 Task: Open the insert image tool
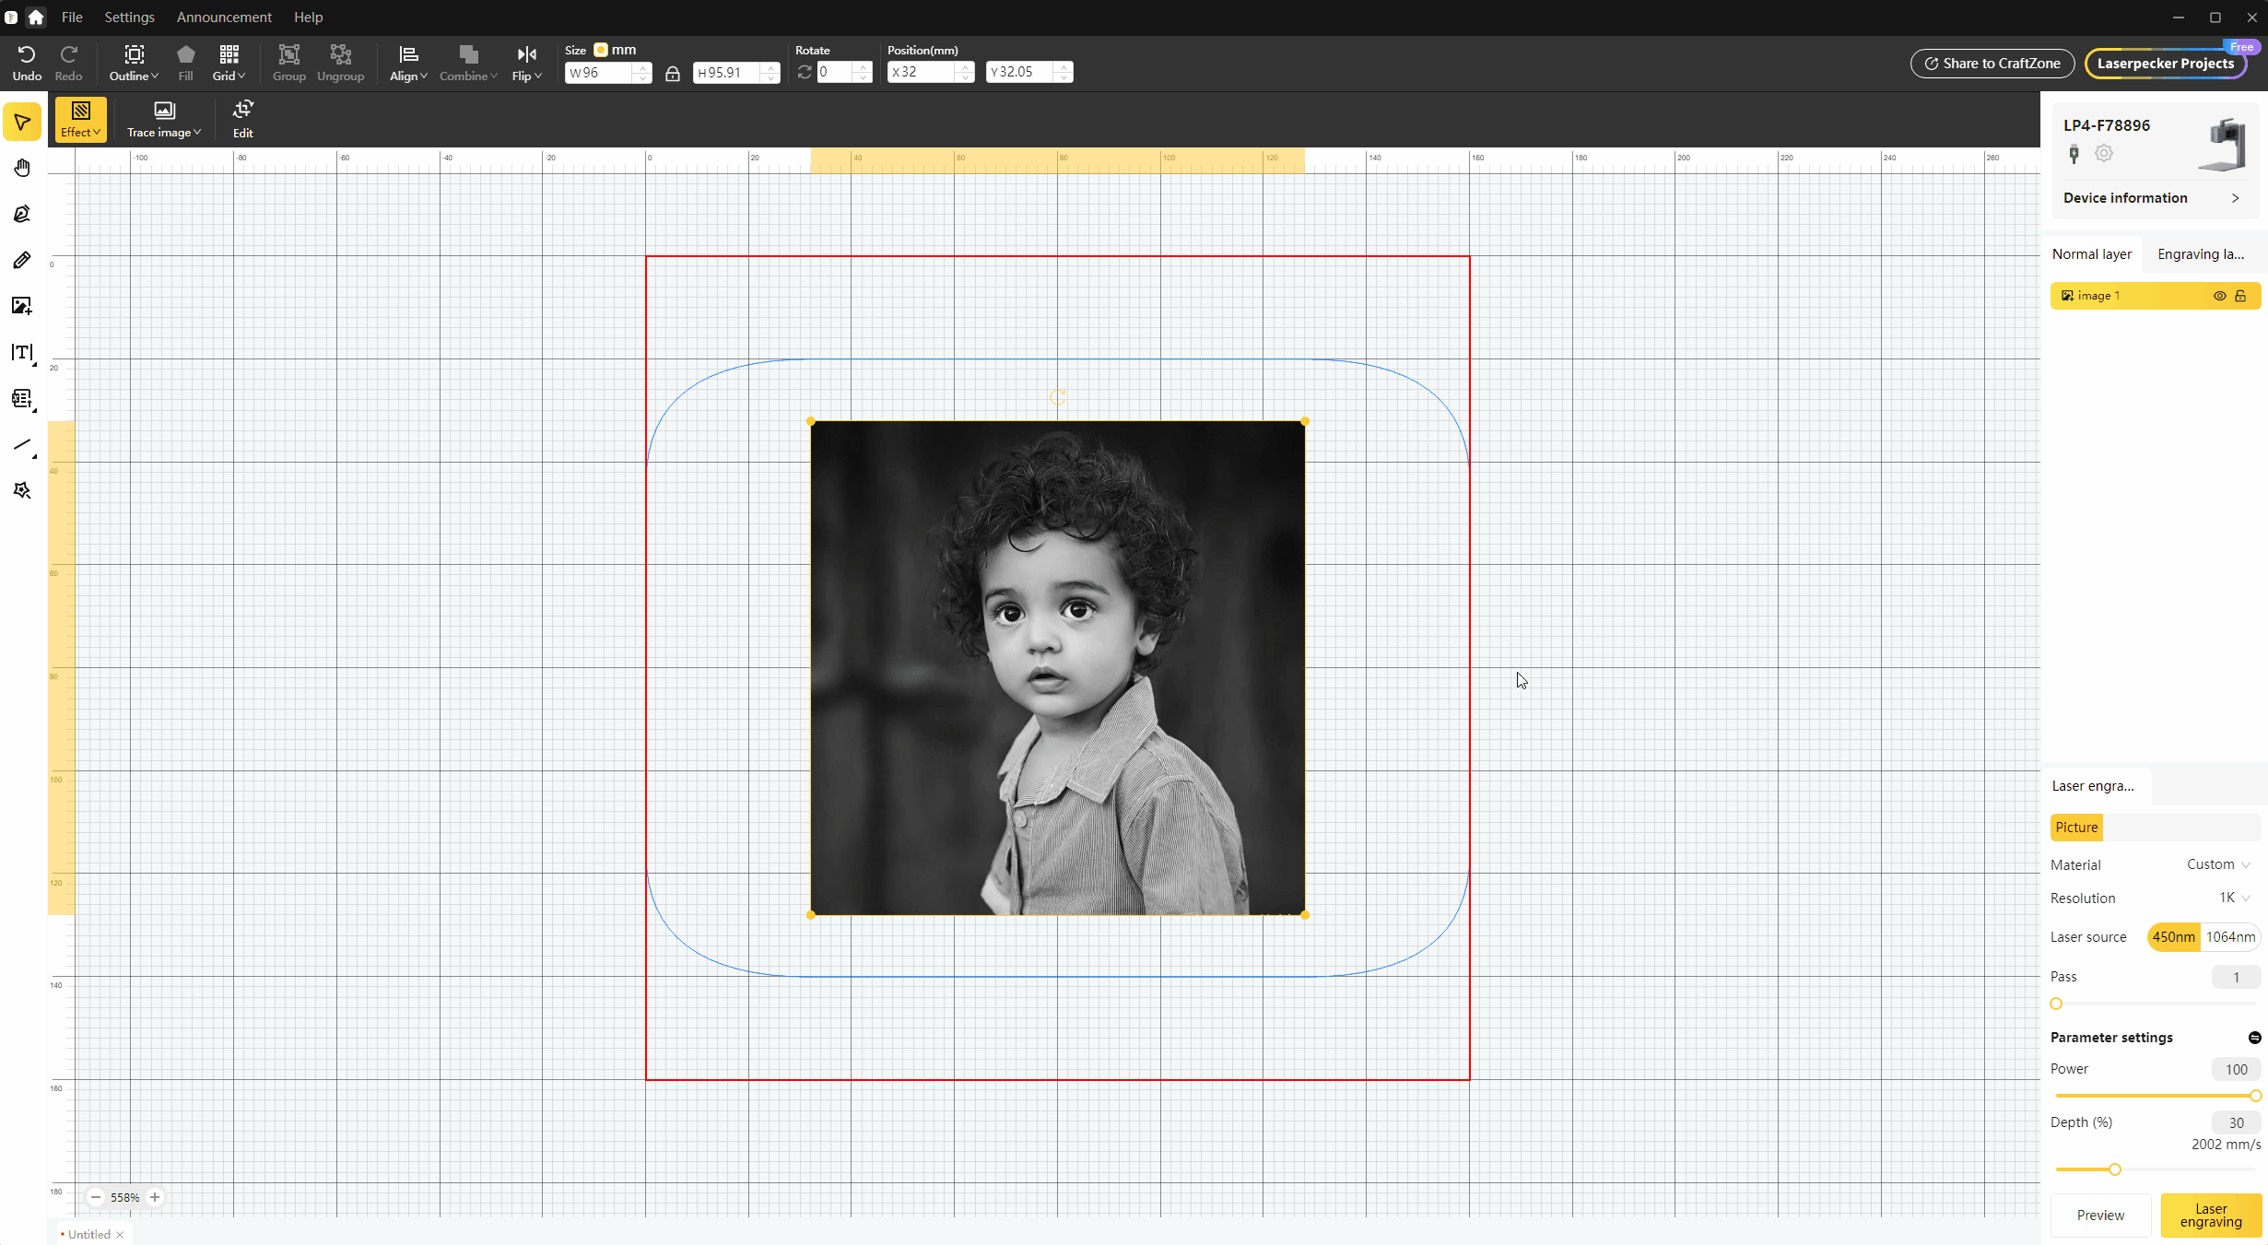22,306
